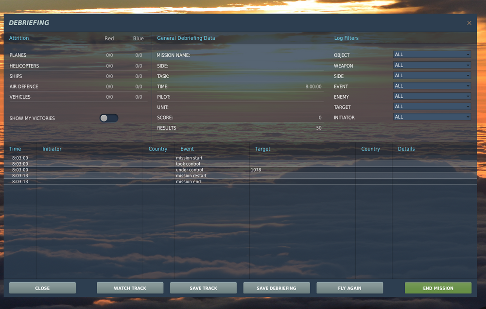Click the target value '1078'
The image size is (486, 309).
point(256,170)
